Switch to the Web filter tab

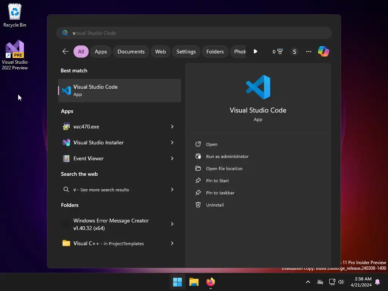pos(160,52)
